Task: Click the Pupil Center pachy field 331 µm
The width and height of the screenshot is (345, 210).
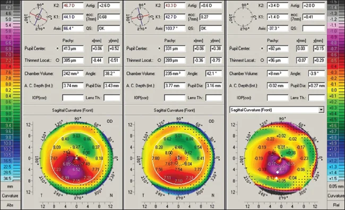Action: pos(175,48)
